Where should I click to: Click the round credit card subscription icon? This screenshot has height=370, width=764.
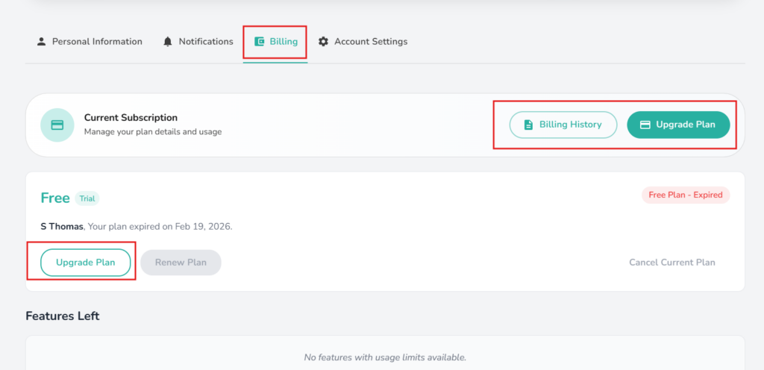(x=57, y=125)
